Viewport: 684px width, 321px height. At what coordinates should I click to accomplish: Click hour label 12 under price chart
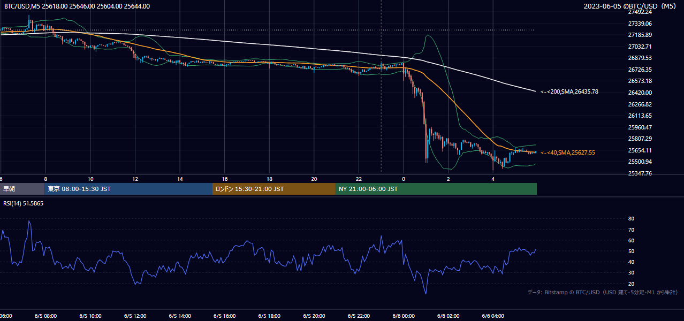(x=135, y=179)
